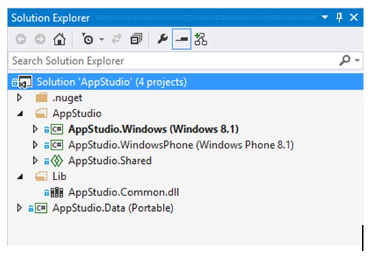Close the Solution Explorer panel
375x264 pixels.
[354, 18]
